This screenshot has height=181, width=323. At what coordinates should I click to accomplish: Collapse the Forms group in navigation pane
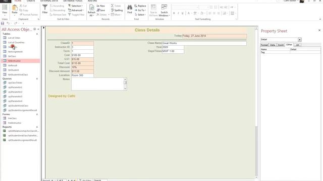pos(37,114)
